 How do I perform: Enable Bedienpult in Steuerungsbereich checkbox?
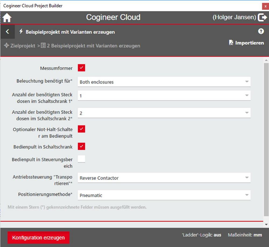[82, 159]
